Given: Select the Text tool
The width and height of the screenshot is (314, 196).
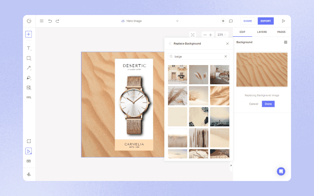Looking at the screenshot, I should click(x=29, y=48).
